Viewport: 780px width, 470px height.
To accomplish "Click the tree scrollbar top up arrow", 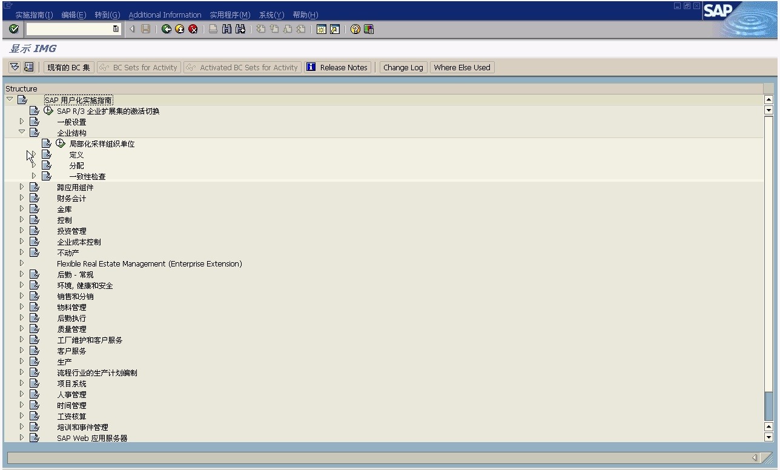I will (x=769, y=100).
